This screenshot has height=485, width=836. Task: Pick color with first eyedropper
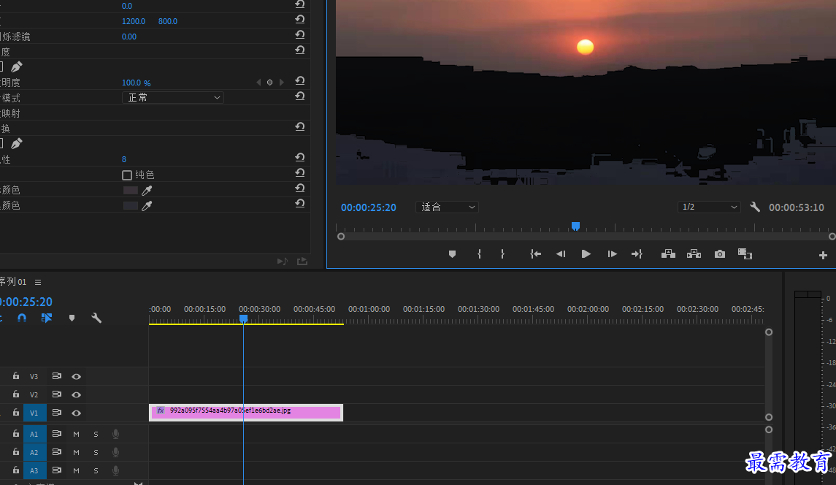pos(147,191)
